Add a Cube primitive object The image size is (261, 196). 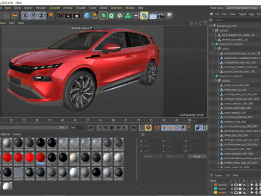[x=87, y=16]
